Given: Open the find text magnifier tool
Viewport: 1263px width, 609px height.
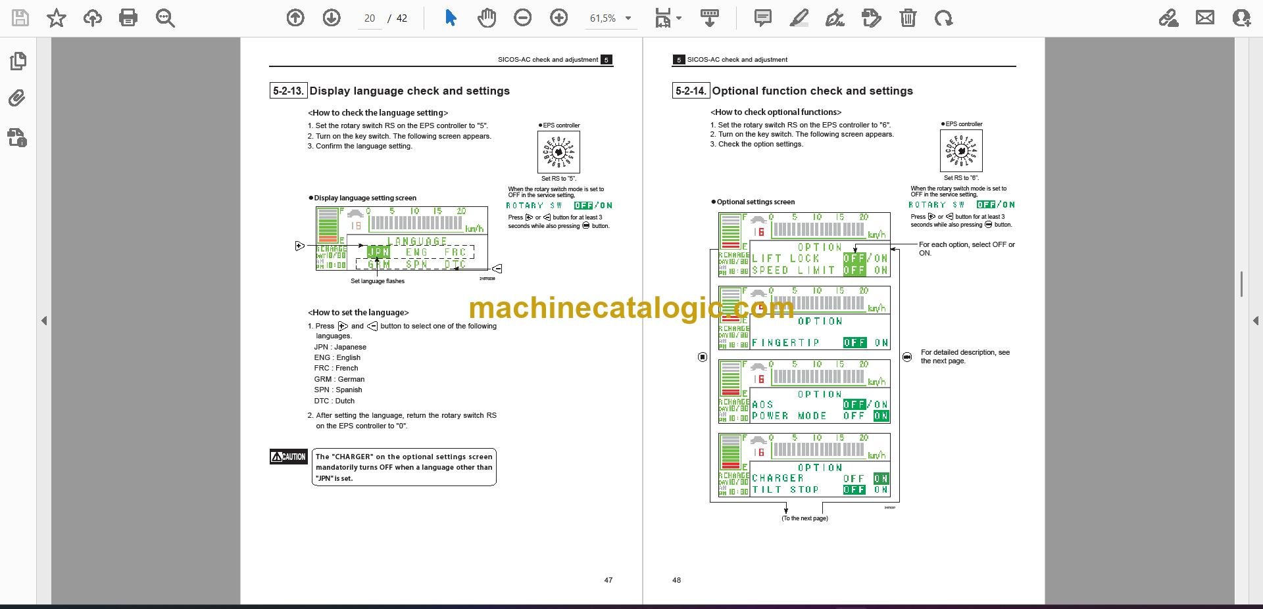Looking at the screenshot, I should [165, 18].
